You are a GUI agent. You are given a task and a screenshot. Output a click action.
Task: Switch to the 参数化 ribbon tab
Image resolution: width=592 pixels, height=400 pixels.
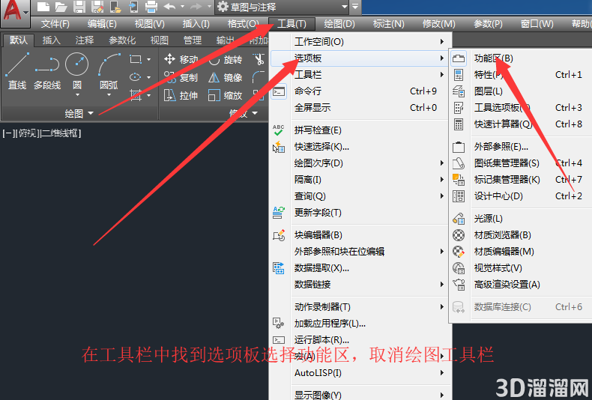(x=122, y=40)
